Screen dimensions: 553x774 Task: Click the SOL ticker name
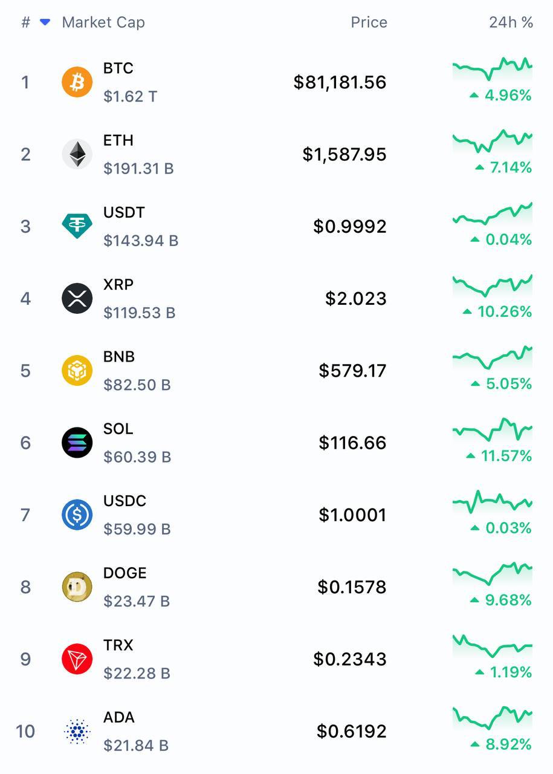(118, 429)
